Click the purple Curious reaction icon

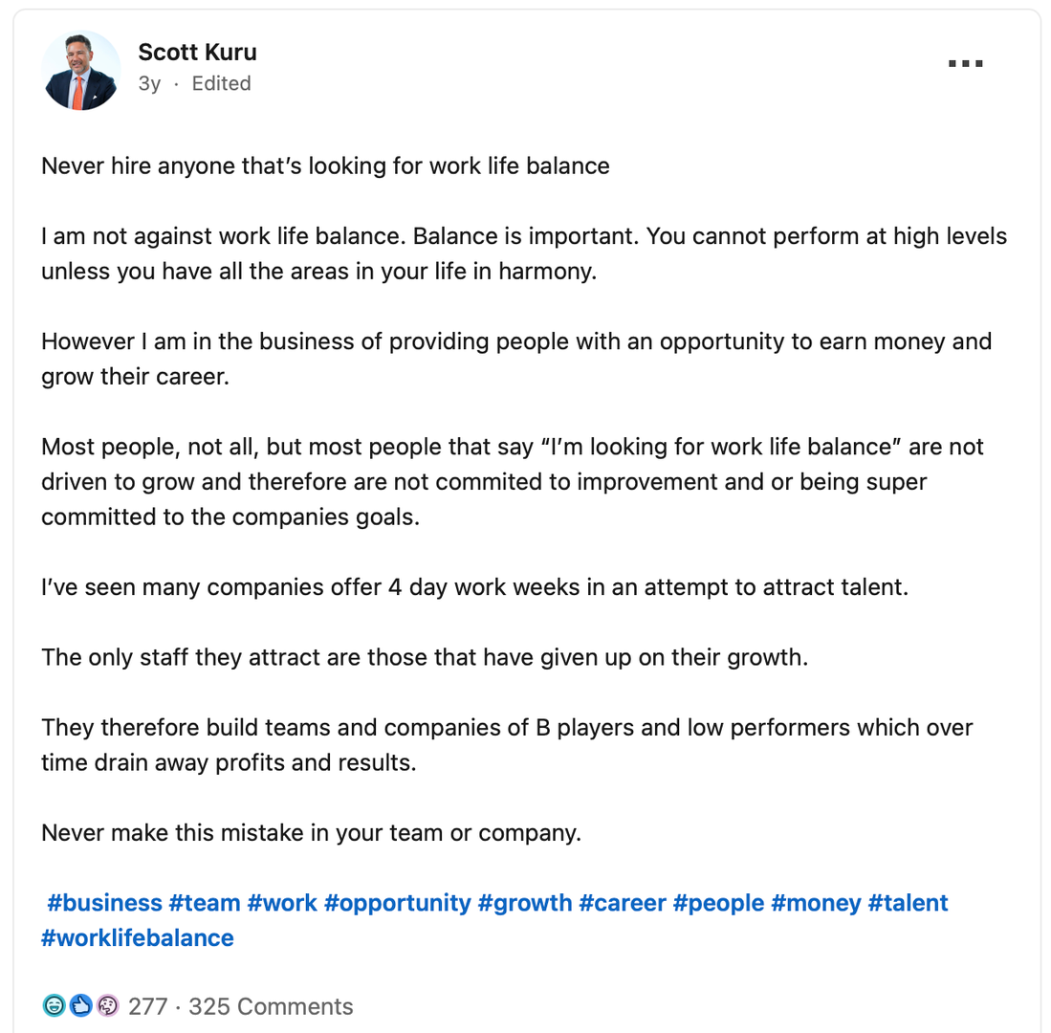pos(107,1005)
